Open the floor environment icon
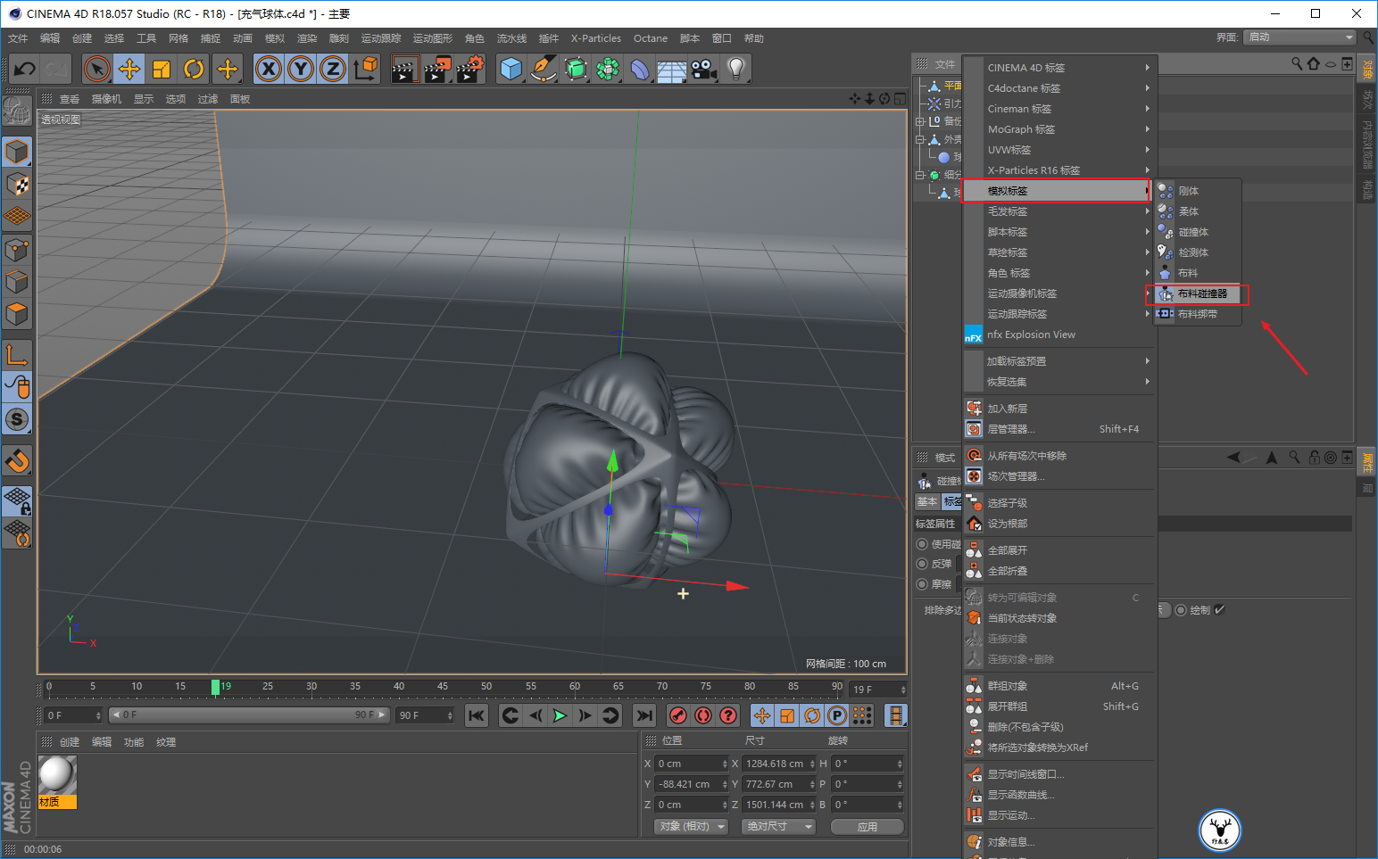 (672, 69)
